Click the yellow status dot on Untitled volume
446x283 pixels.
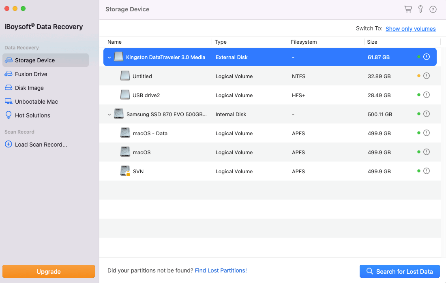(x=418, y=75)
